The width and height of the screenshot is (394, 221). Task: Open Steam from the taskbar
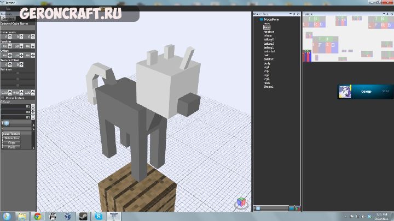tap(83, 216)
